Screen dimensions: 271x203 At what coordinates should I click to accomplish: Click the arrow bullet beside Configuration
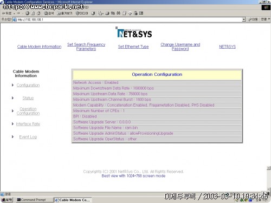12,85
